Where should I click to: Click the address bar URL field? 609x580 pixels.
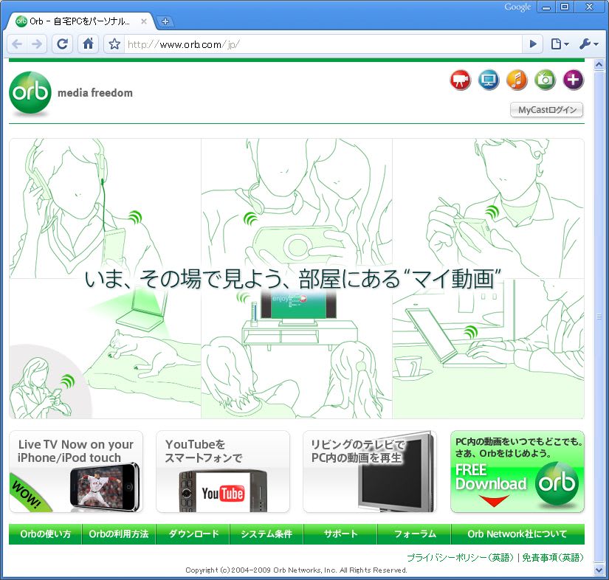323,44
